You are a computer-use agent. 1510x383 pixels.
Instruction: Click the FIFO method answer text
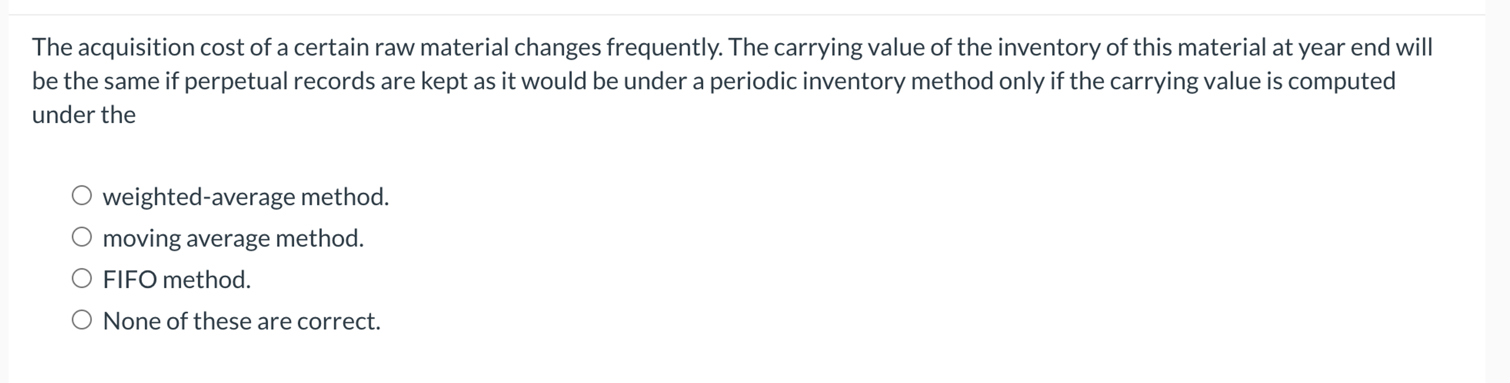177,279
